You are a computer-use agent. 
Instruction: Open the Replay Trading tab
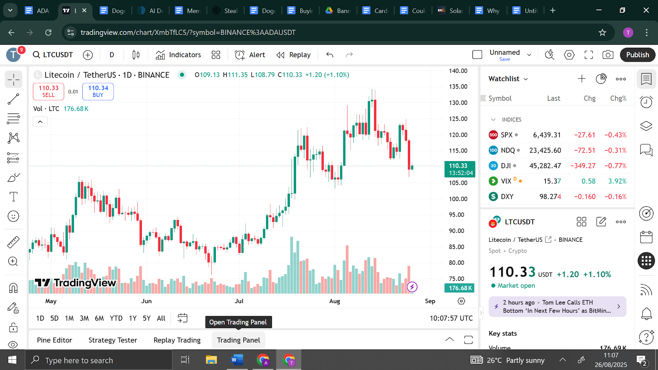(x=177, y=340)
